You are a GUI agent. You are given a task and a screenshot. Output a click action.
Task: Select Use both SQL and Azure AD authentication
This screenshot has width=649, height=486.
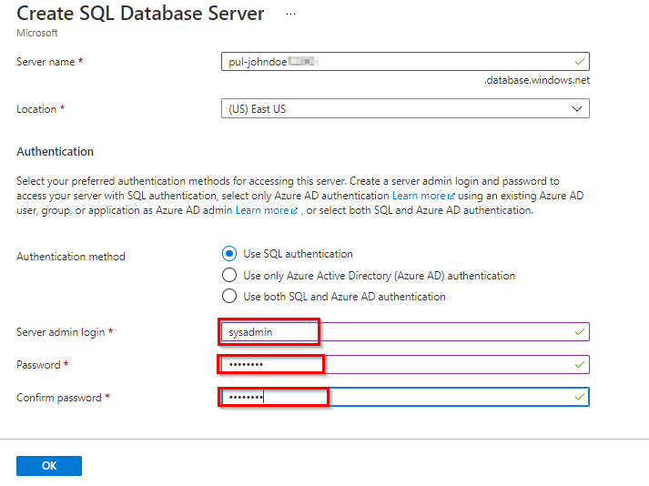[229, 297]
